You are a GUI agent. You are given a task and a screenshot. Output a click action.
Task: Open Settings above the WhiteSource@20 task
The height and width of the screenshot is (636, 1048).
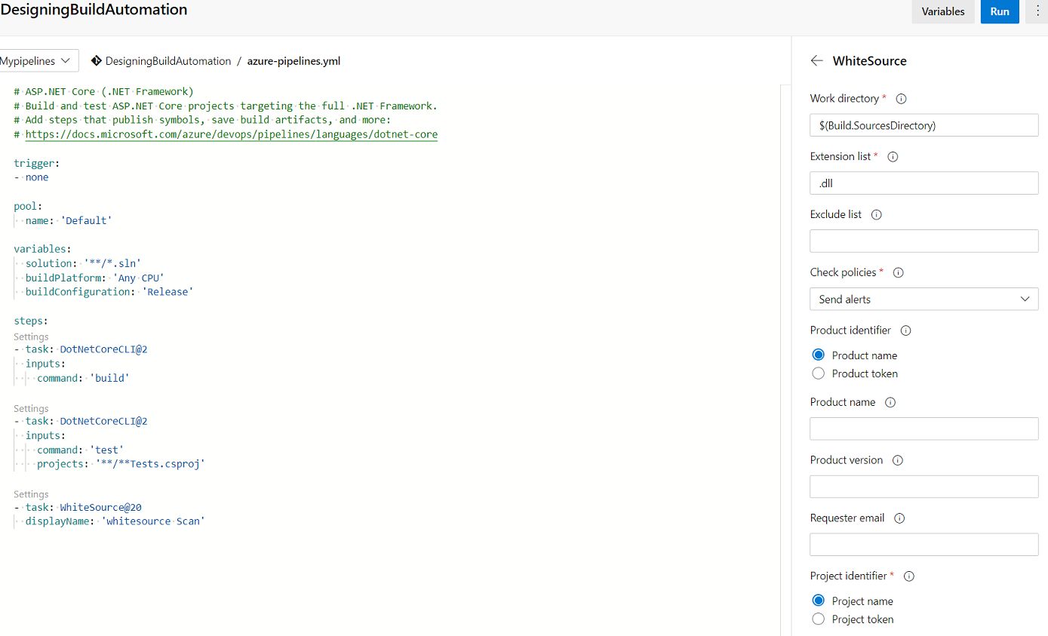pos(31,493)
